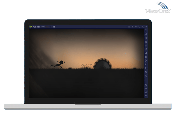
Task: Close the BlueStacks window
Action: click(x=143, y=27)
